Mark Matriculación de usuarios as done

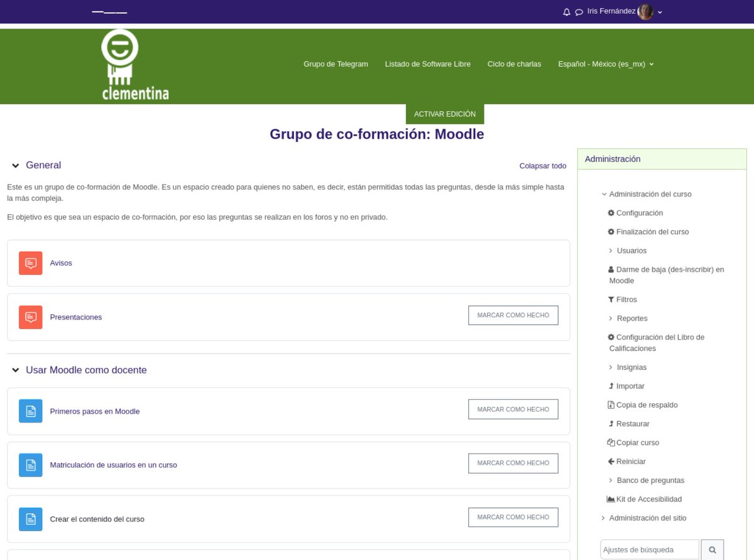(513, 463)
